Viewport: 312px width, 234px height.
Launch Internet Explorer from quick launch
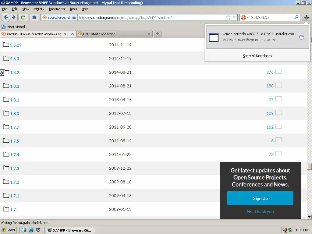(x=31, y=230)
